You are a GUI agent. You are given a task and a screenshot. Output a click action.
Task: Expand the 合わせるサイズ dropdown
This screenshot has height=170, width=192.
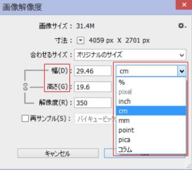point(130,55)
